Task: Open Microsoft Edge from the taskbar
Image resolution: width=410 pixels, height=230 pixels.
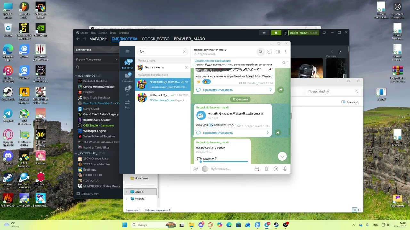Action: pos(229,225)
